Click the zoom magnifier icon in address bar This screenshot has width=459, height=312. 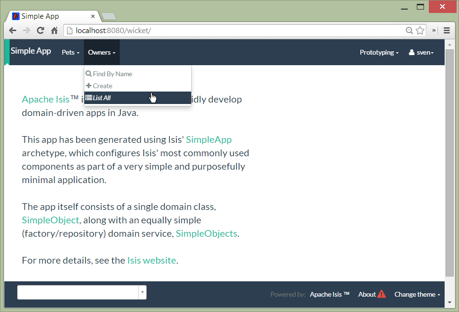click(x=409, y=30)
